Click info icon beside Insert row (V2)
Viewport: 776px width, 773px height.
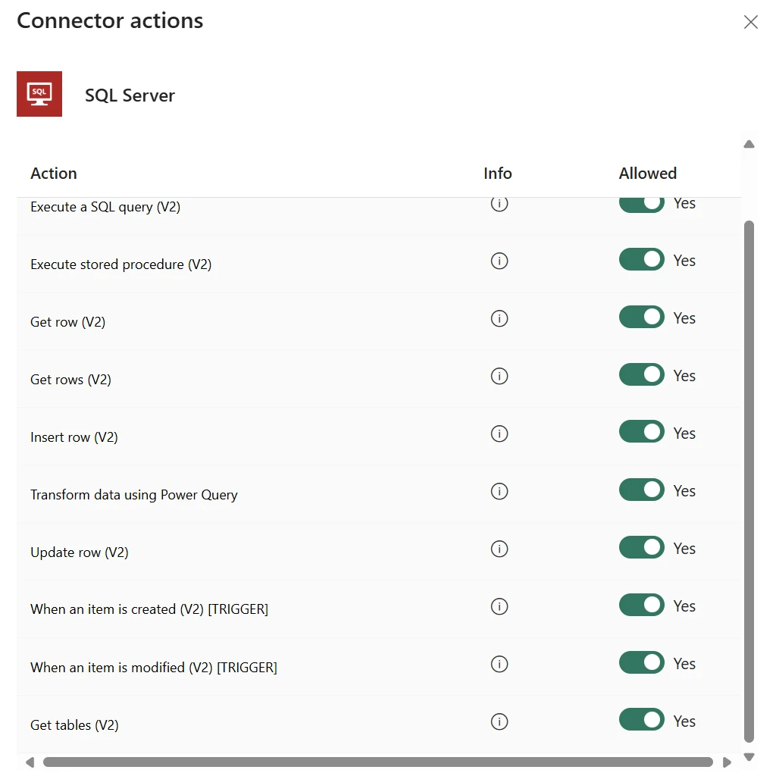point(499,433)
